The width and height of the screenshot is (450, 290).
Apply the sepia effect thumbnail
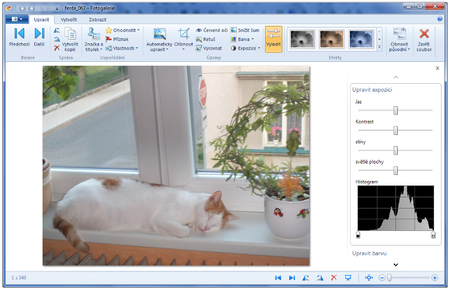click(x=331, y=39)
